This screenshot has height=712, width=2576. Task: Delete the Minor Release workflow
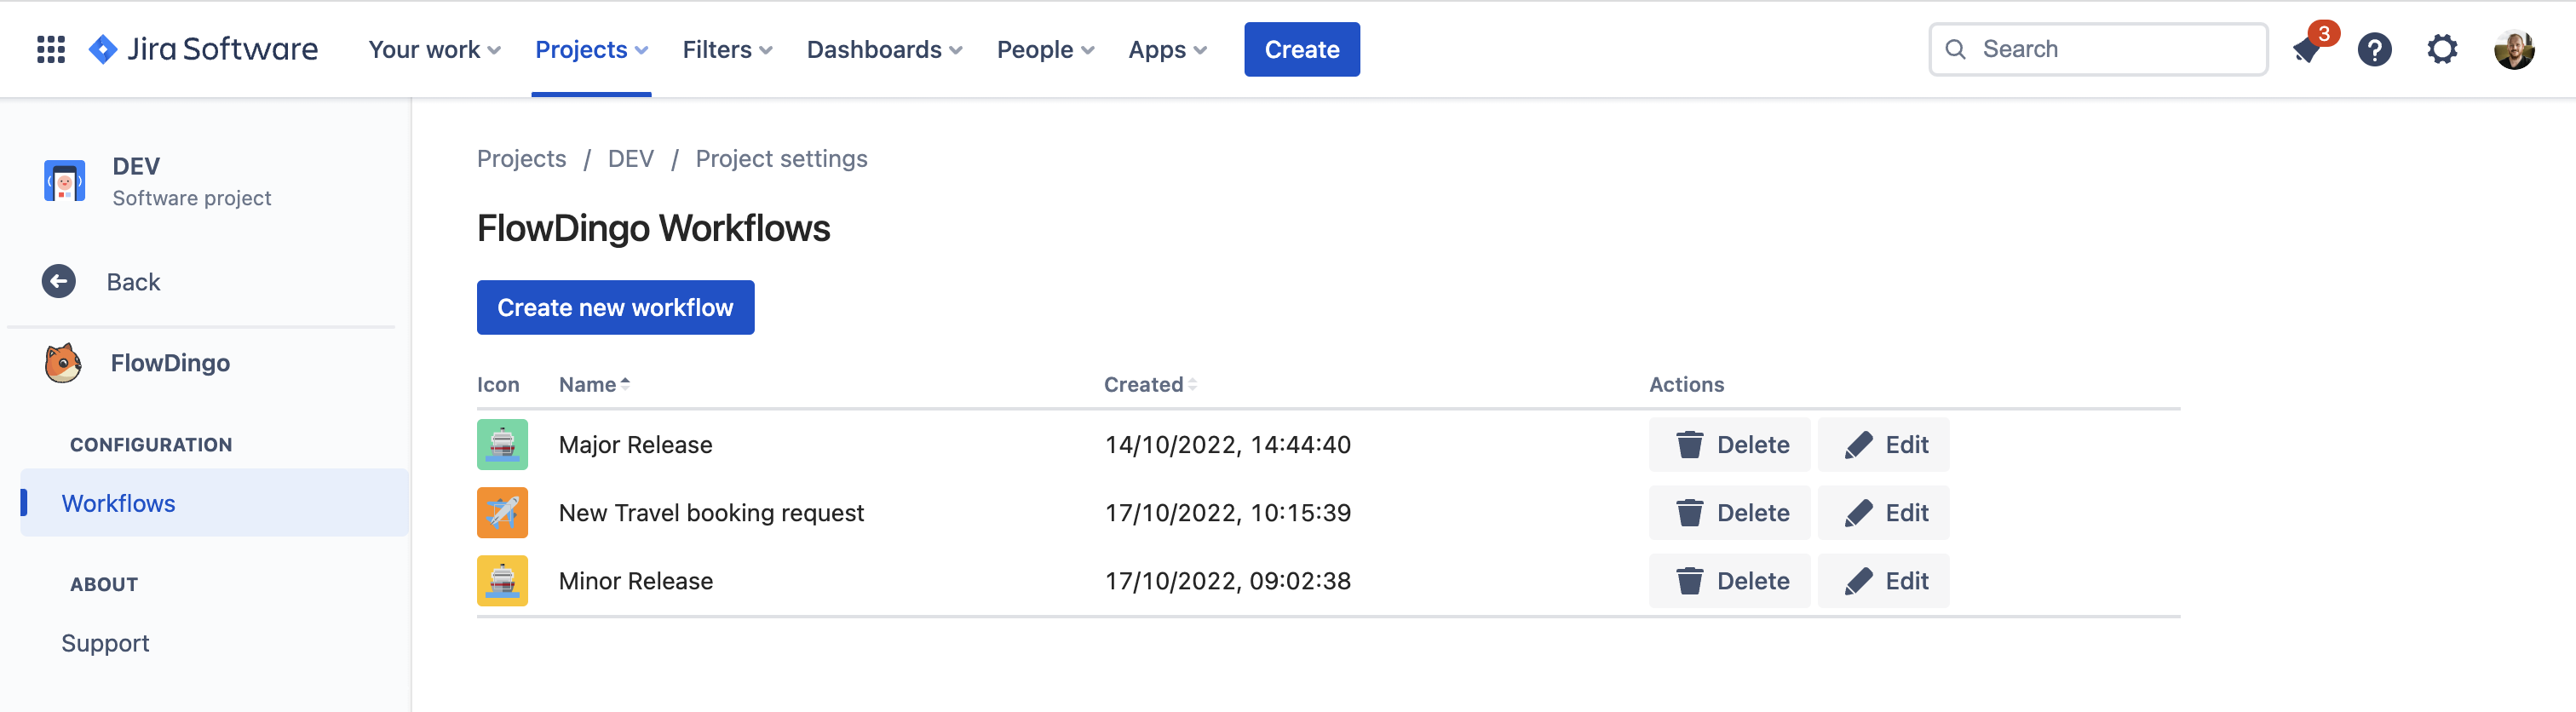[1730, 581]
